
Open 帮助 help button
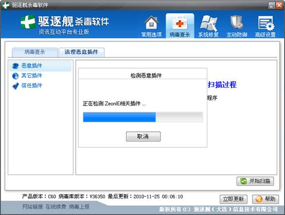coord(265,199)
